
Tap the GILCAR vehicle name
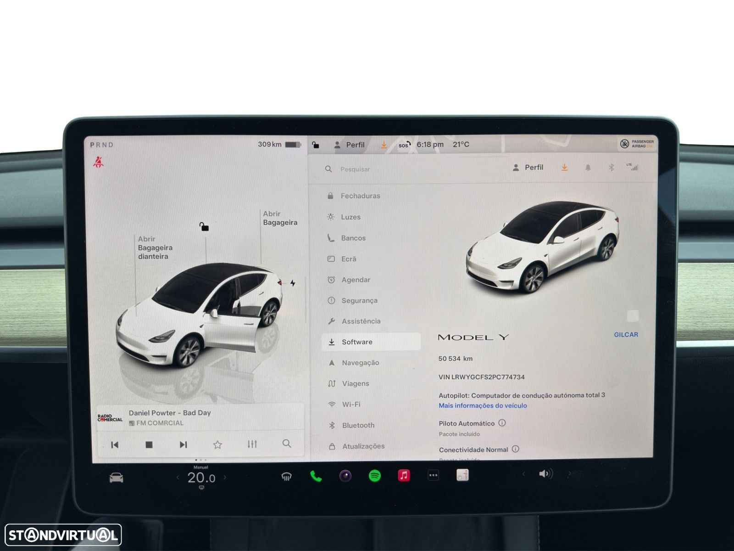click(626, 335)
